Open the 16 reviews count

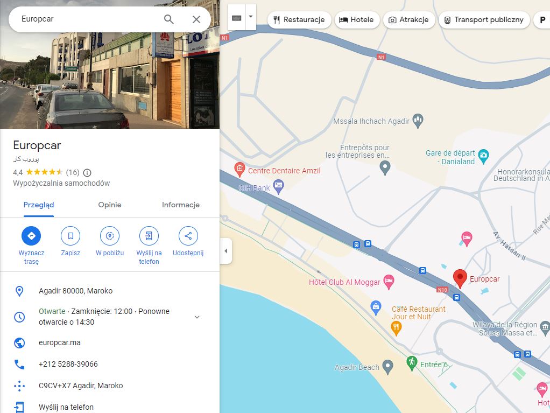(73, 172)
